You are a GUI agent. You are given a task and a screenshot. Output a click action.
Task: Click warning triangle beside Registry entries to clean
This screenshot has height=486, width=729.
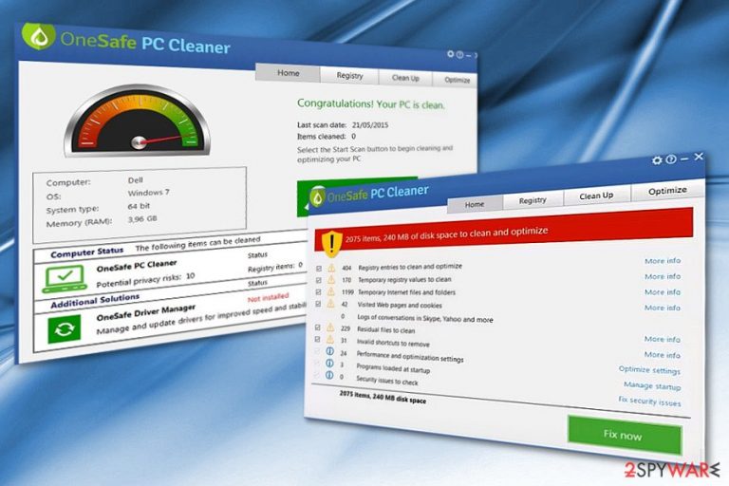(x=331, y=268)
